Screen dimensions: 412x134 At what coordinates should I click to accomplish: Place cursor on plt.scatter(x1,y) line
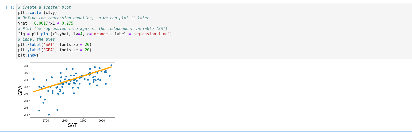[x=37, y=13]
